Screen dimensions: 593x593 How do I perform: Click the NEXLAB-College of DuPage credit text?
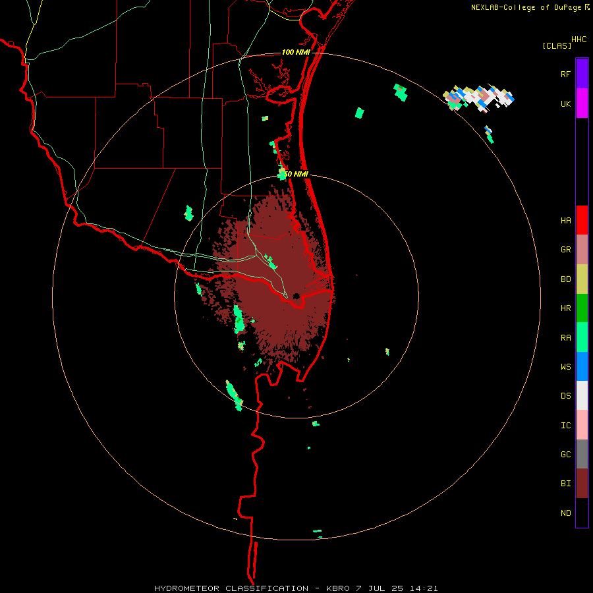pyautogui.click(x=526, y=7)
